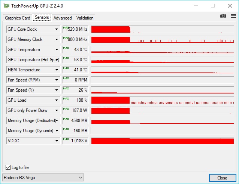The image size is (239, 184).
Task: Click the 4588 MB dedicated memory value
Action: (x=75, y=121)
